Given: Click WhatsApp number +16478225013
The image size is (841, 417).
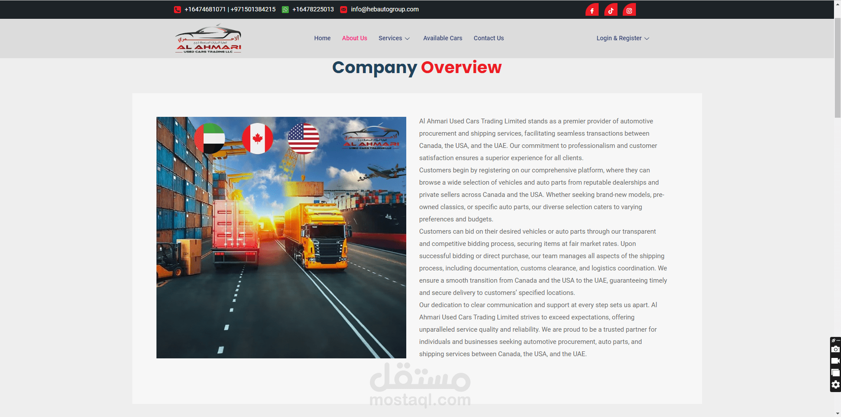Looking at the screenshot, I should [x=313, y=9].
